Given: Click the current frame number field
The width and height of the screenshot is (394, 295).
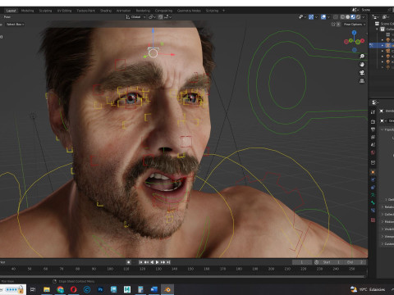Looking at the screenshot, I should point(302,262).
